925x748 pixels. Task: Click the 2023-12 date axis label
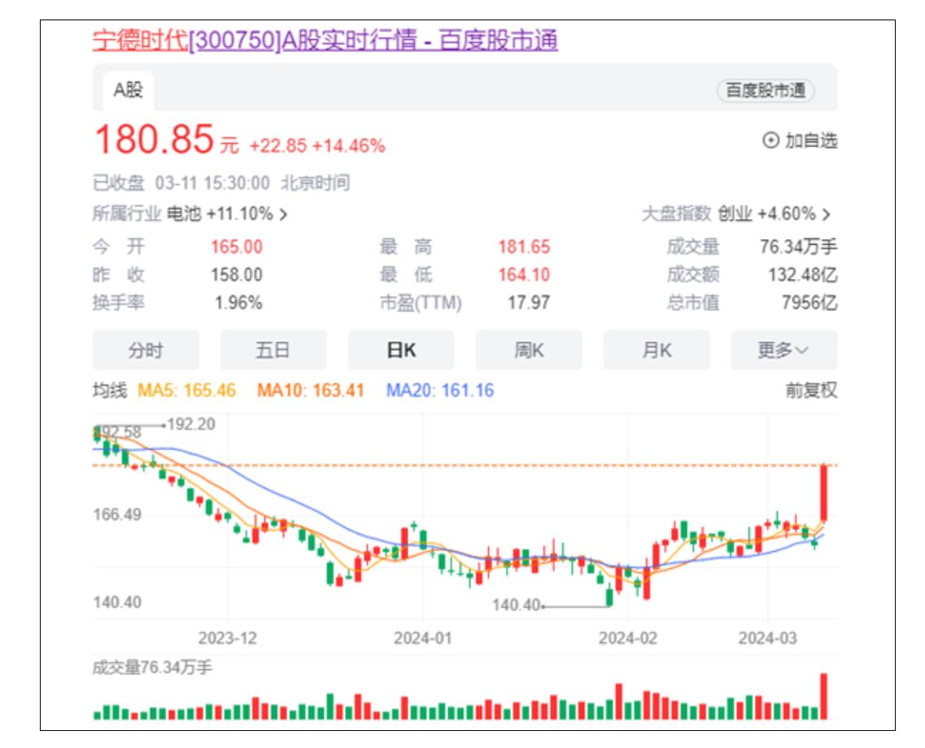coord(228,638)
